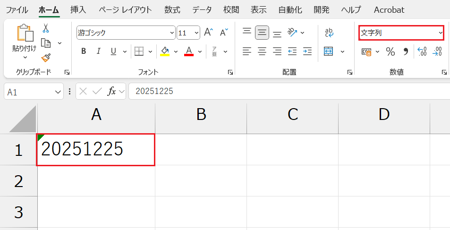Merge and center cells icon
The height and width of the screenshot is (230, 450).
click(x=328, y=51)
